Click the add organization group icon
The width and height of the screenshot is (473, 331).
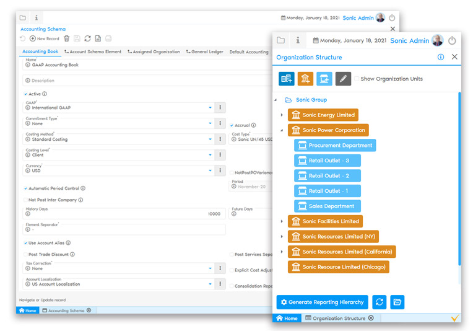pos(287,79)
